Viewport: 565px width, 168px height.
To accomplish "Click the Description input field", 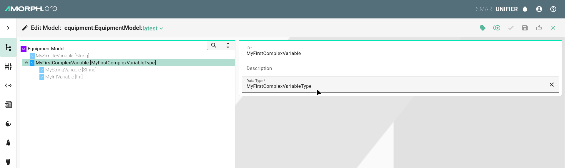I will (x=400, y=68).
